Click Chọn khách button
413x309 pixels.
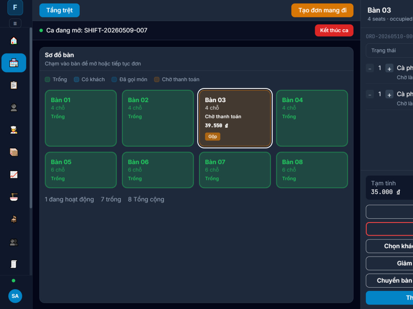(389, 246)
